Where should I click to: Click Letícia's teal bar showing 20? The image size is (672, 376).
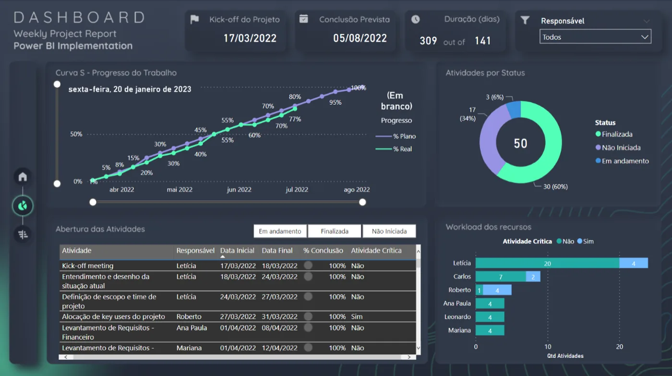point(547,263)
